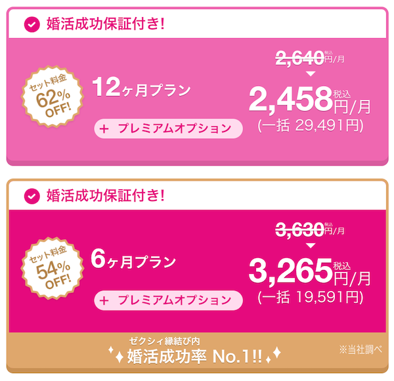Select the 6ヶ月プラン title
This screenshot has height=381, width=394.
click(x=133, y=261)
